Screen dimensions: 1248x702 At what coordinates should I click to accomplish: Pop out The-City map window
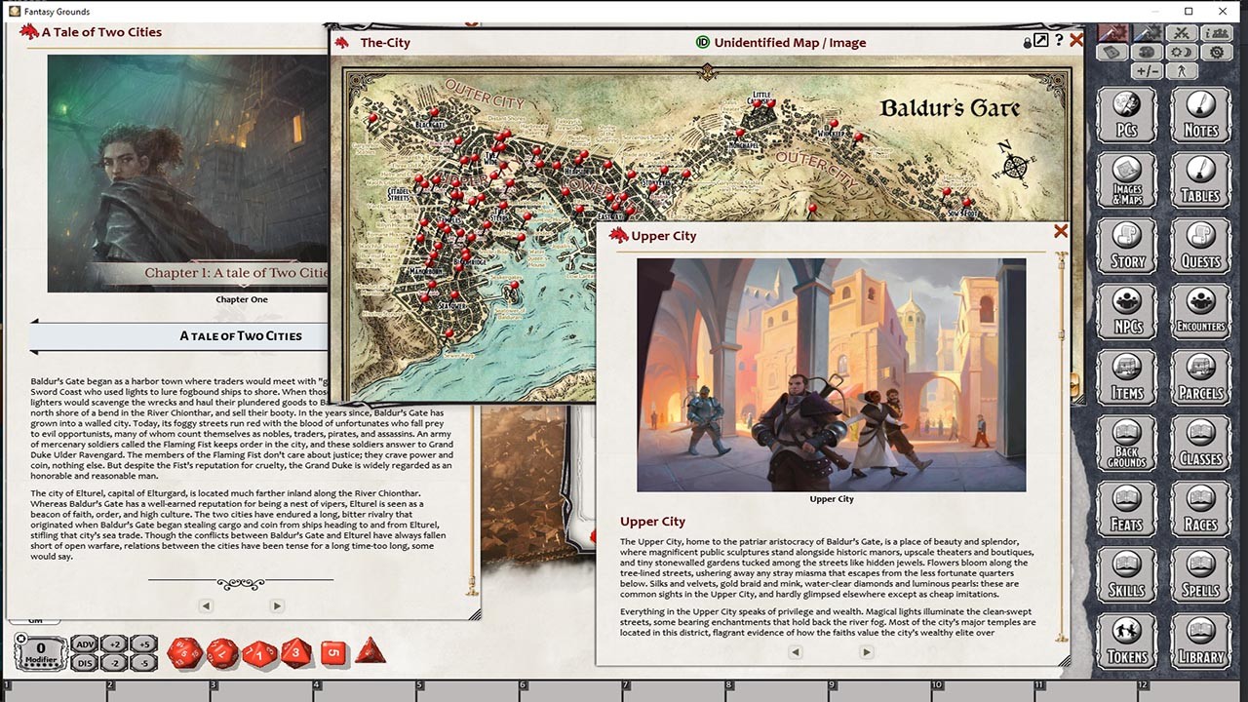tap(1042, 41)
